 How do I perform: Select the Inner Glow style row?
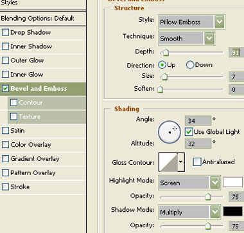pyautogui.click(x=43, y=75)
